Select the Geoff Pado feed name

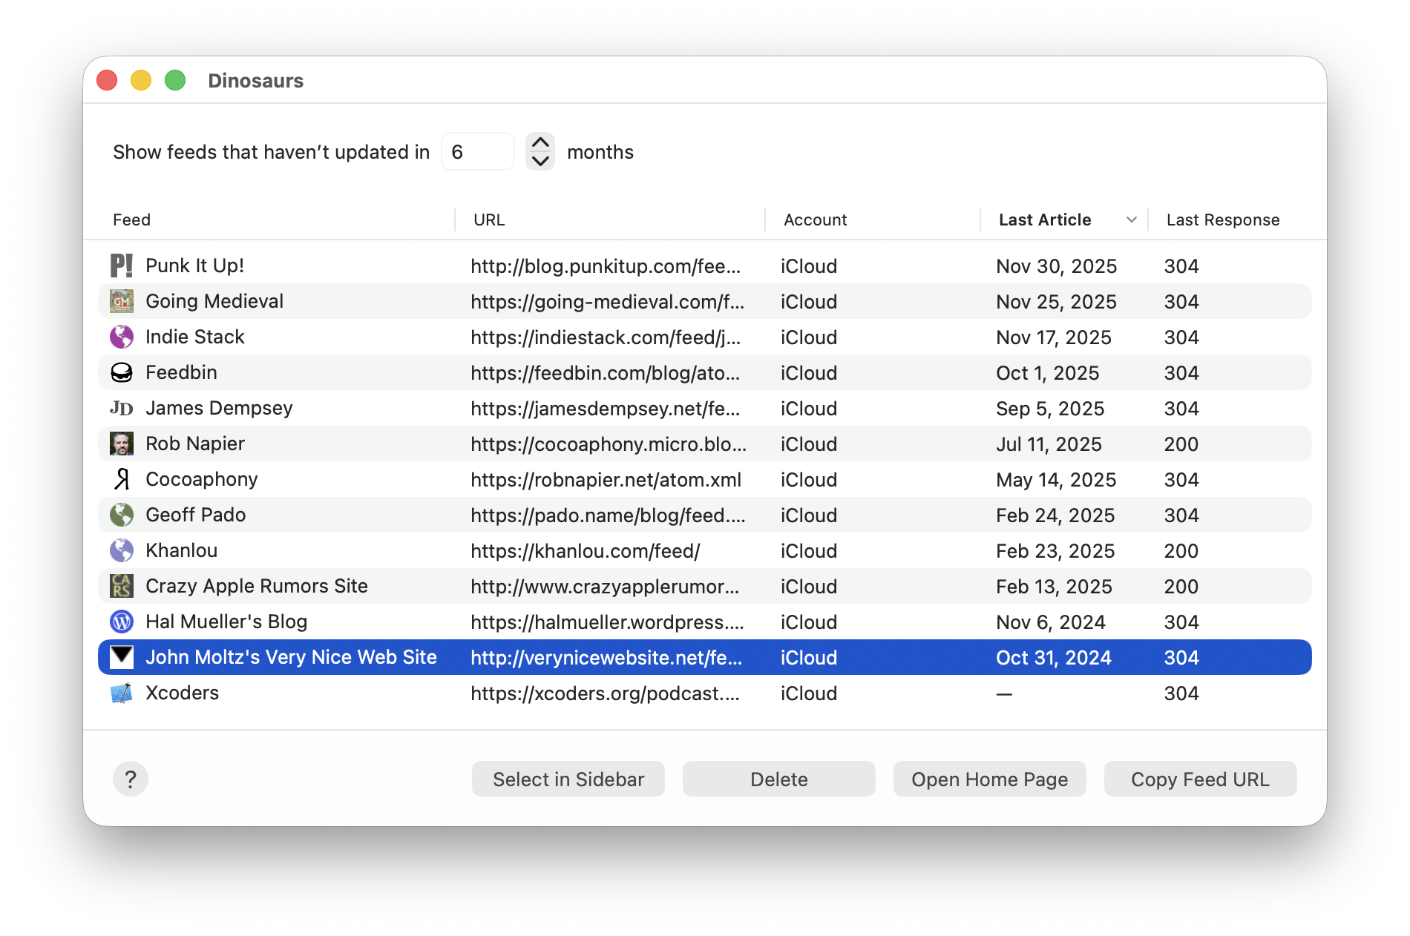pyautogui.click(x=196, y=515)
